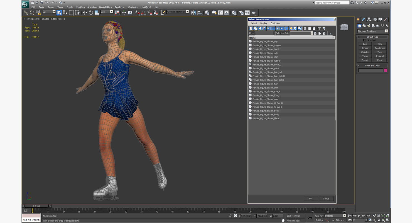
Task: Select Female_Figure_Skater_skirt in the list
Action: (x=265, y=57)
